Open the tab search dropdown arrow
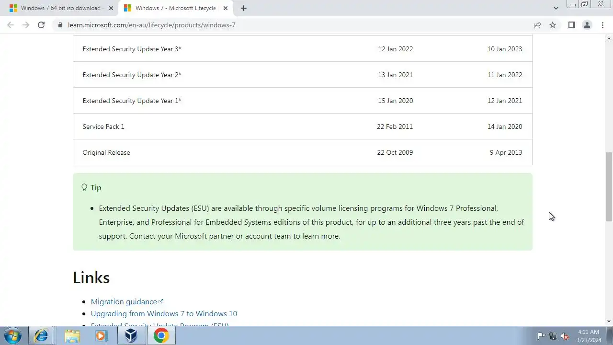 pos(556,8)
